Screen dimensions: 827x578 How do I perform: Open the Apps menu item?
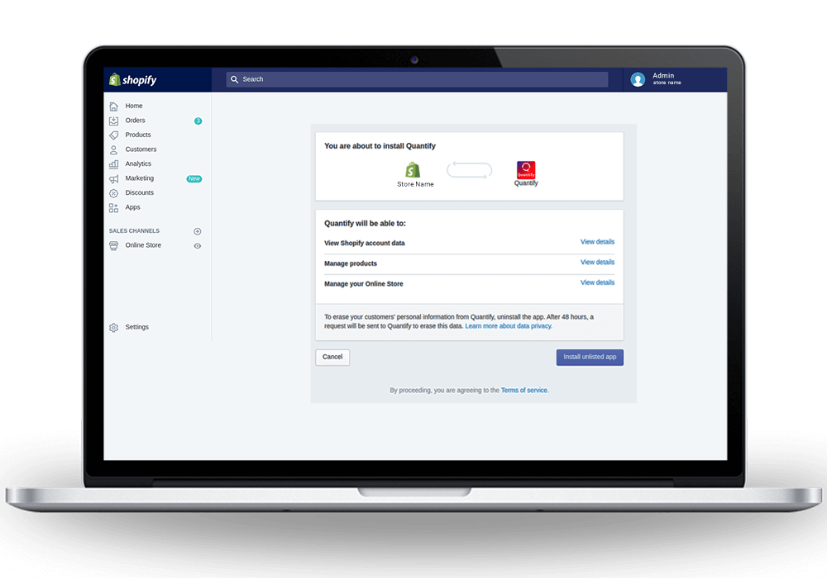pyautogui.click(x=133, y=207)
